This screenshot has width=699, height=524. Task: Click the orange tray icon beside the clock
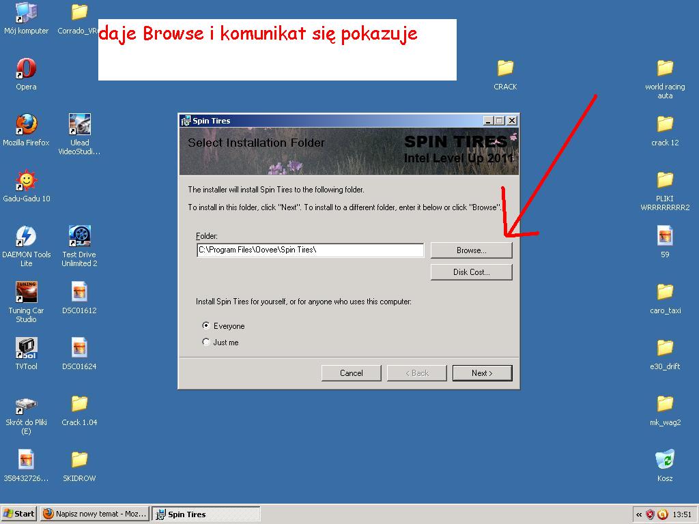663,514
